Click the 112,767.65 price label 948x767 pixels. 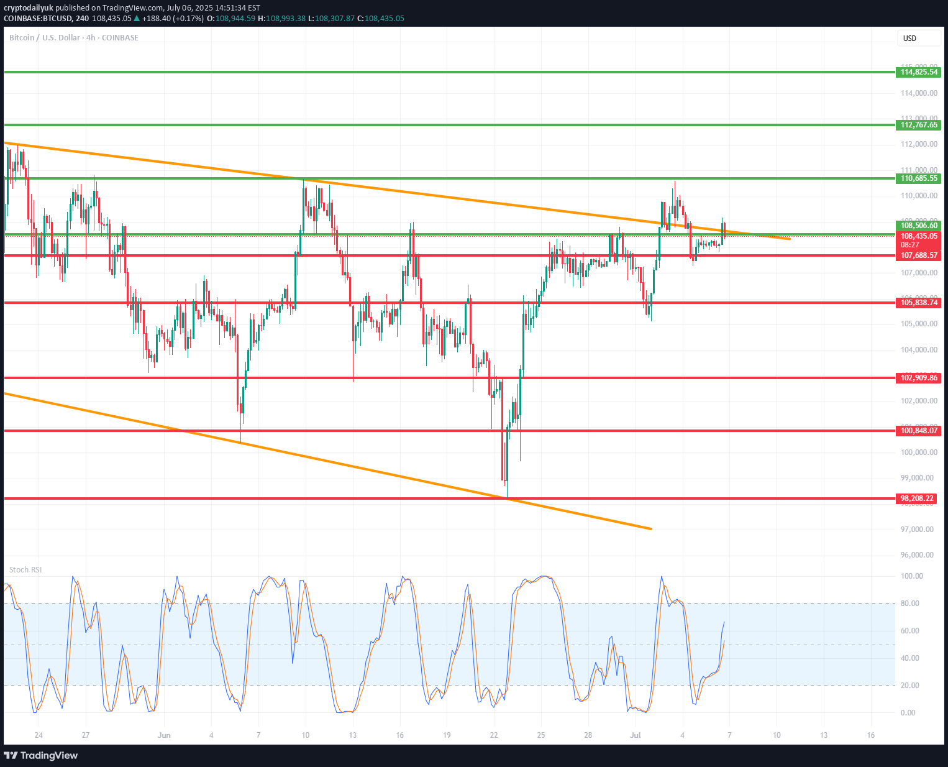(x=919, y=125)
